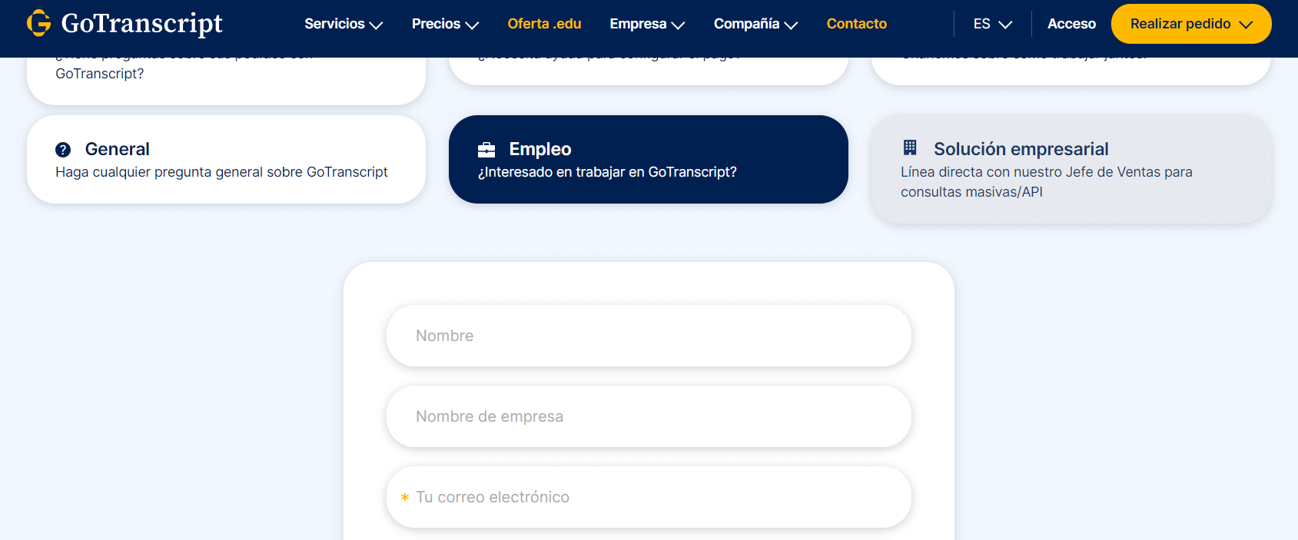Click the Acceso login link
This screenshot has width=1298, height=540.
point(1071,24)
